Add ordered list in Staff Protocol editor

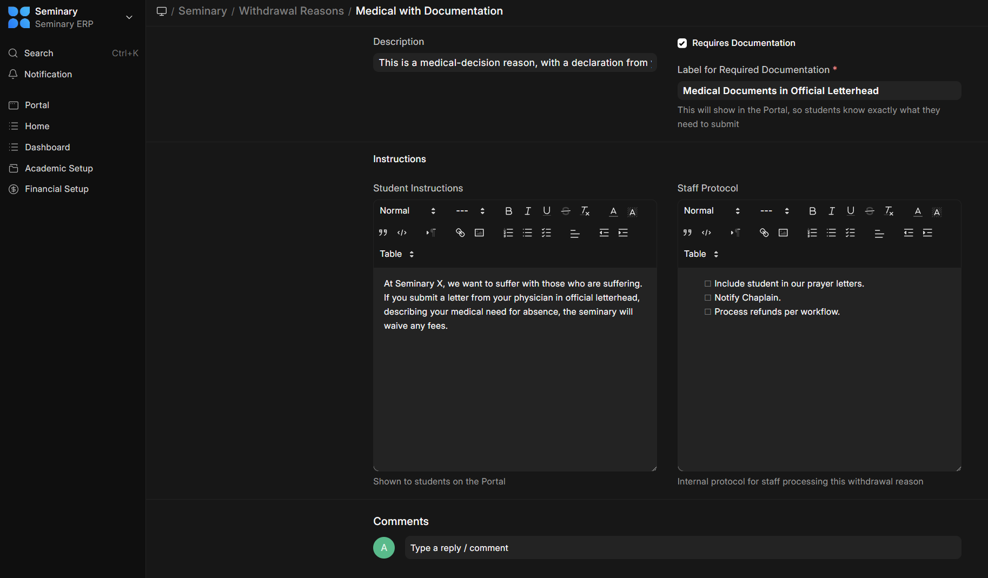pos(812,232)
